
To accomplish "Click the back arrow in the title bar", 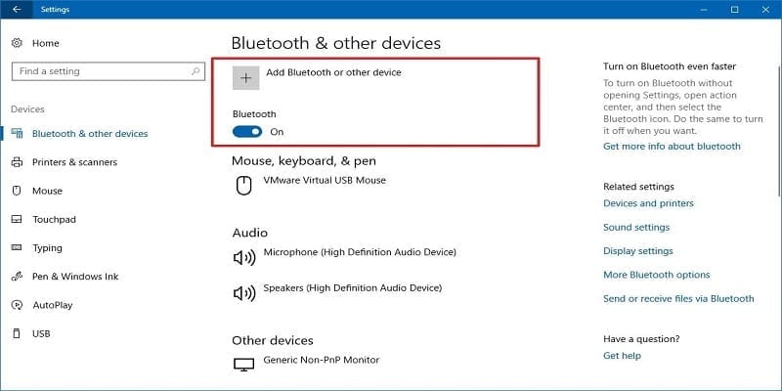I will (x=17, y=10).
